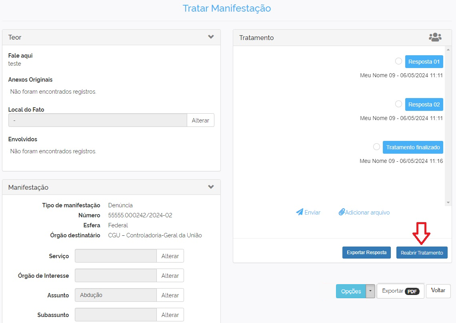
Task: Click the Exportar Resposta button
Action: point(366,253)
